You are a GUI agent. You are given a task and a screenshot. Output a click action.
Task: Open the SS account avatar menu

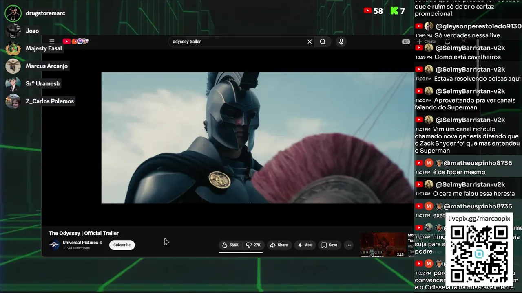[x=406, y=42]
